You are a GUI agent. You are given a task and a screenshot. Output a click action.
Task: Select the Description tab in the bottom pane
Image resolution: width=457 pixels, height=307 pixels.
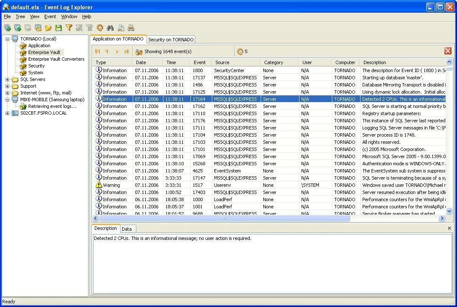point(105,228)
